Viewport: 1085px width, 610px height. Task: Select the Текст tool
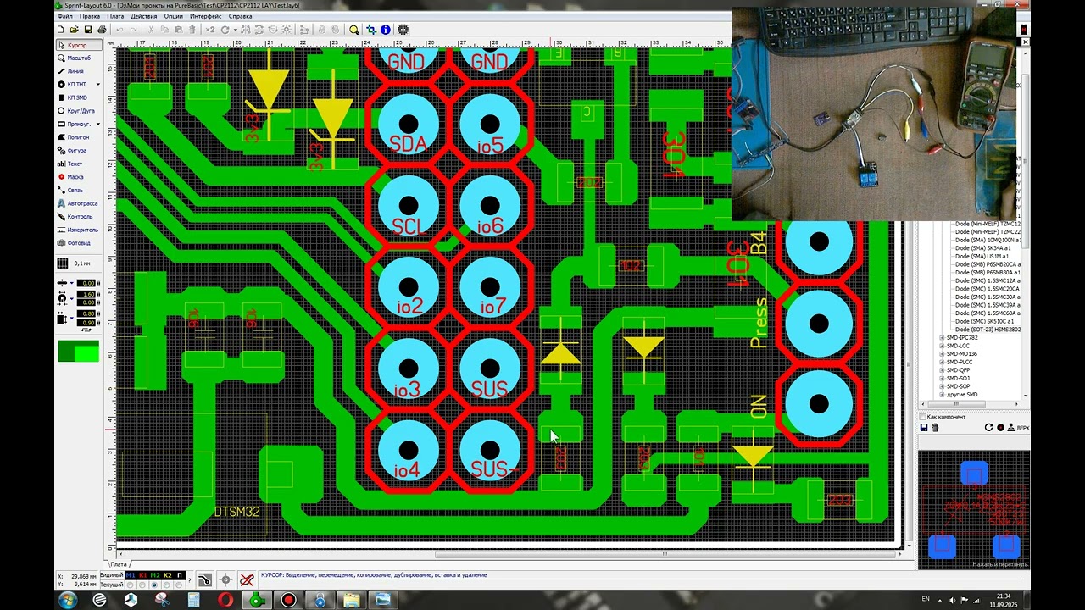(80, 164)
